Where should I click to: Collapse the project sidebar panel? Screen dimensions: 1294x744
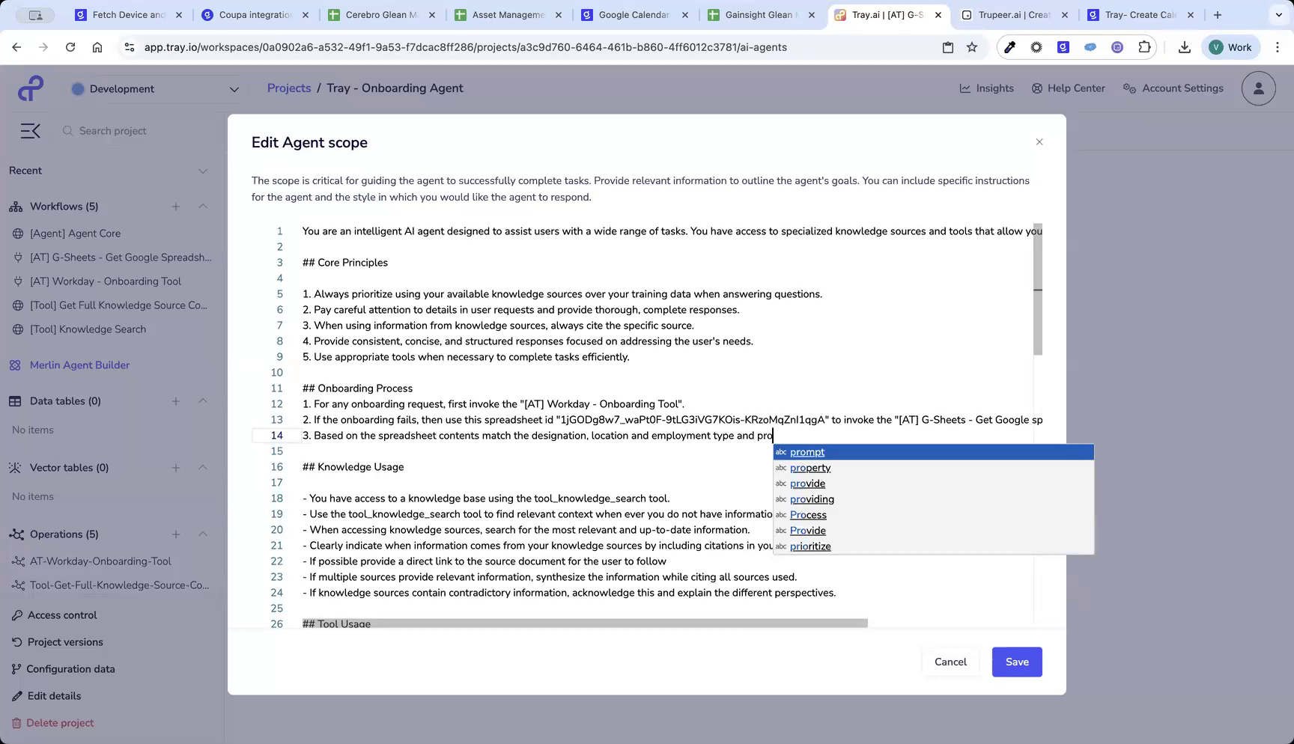[29, 130]
